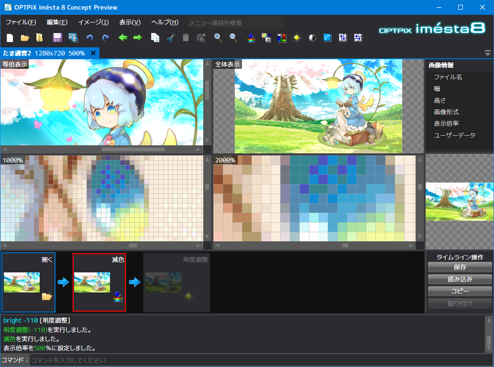Open the ヘルプ(H) menu

[x=165, y=22]
